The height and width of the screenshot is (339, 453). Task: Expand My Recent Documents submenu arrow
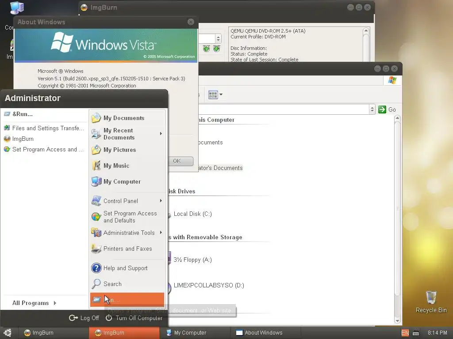pos(161,134)
